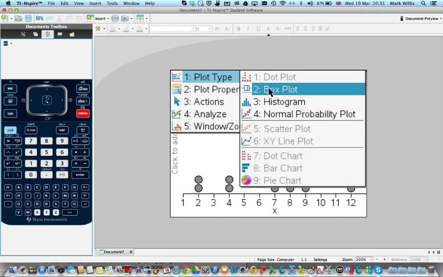
Task: Select Box Plot from Plot Type submenu
Action: point(302,89)
